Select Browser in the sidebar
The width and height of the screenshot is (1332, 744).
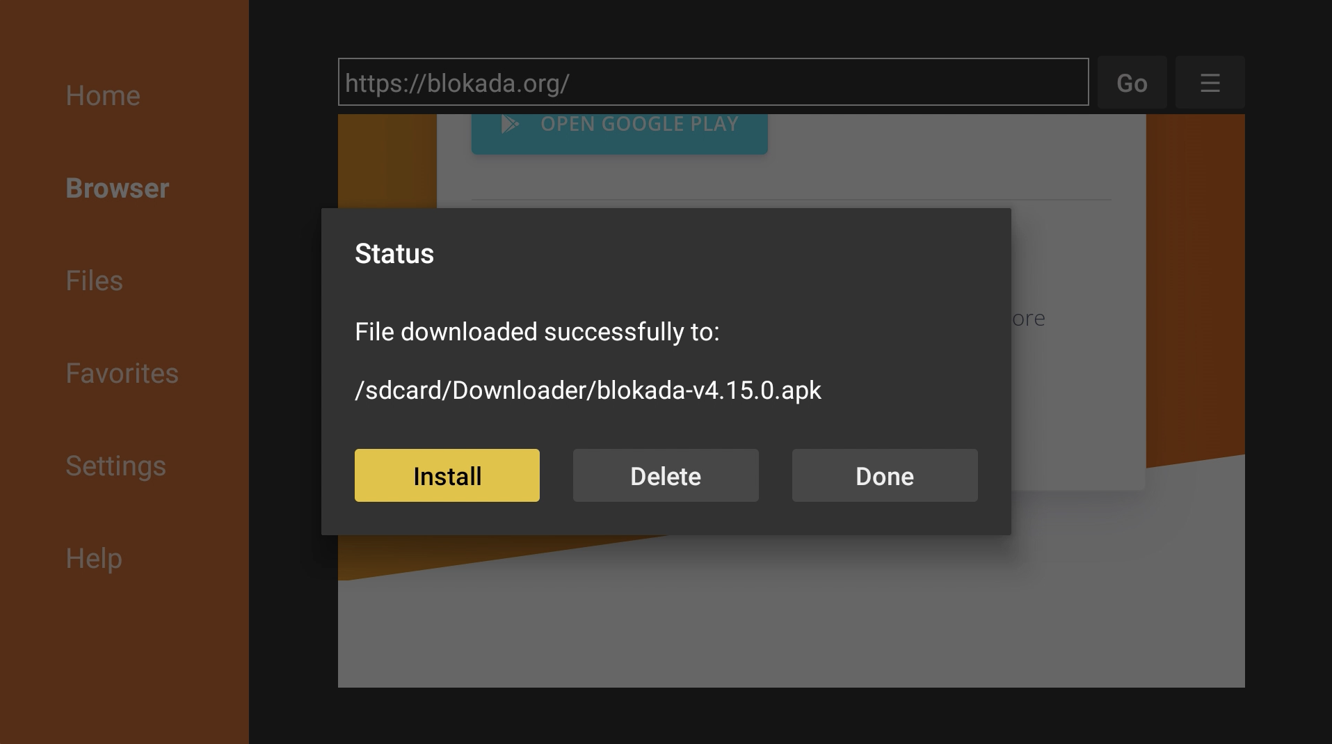point(118,188)
